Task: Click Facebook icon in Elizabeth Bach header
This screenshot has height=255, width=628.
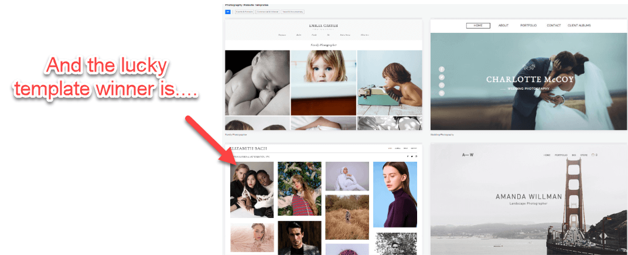Action: [408, 157]
